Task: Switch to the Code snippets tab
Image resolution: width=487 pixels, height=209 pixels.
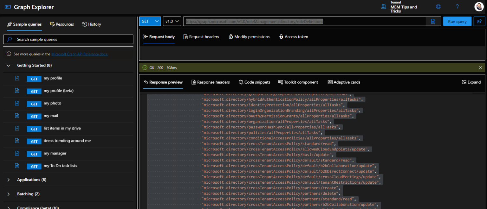Action: pyautogui.click(x=254, y=82)
